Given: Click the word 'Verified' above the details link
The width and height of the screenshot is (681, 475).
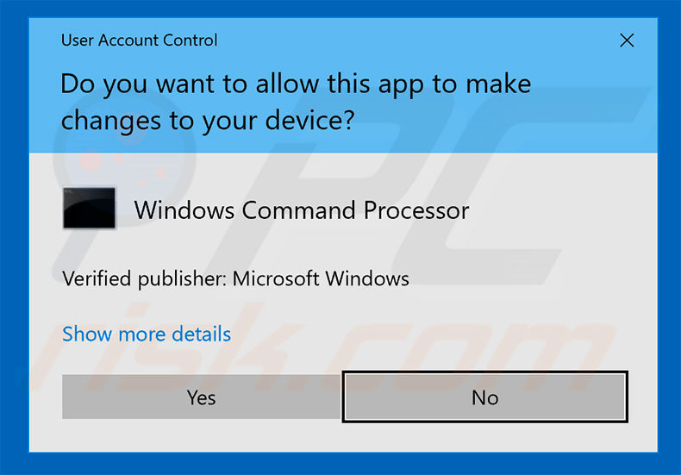Looking at the screenshot, I should [x=97, y=278].
